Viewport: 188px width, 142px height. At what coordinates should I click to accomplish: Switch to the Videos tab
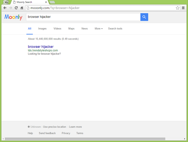(x=58, y=29)
